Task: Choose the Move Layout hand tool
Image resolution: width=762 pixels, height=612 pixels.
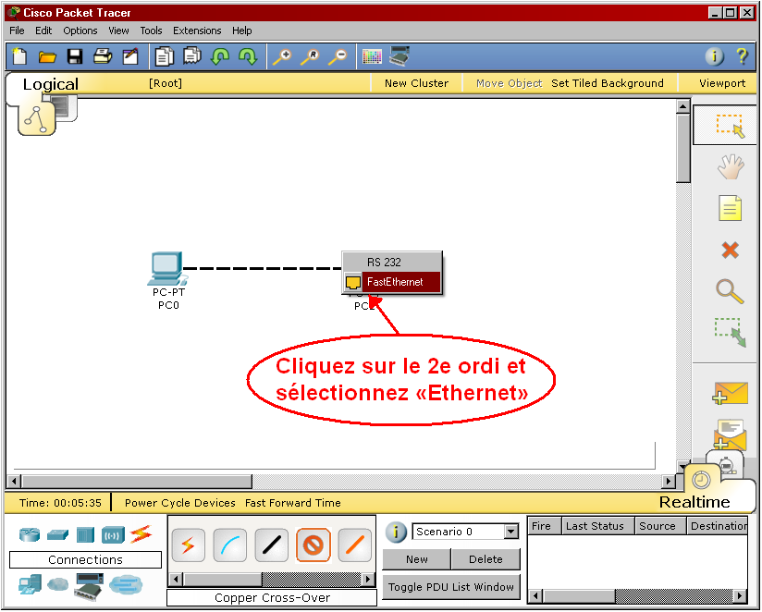Action: tap(731, 166)
